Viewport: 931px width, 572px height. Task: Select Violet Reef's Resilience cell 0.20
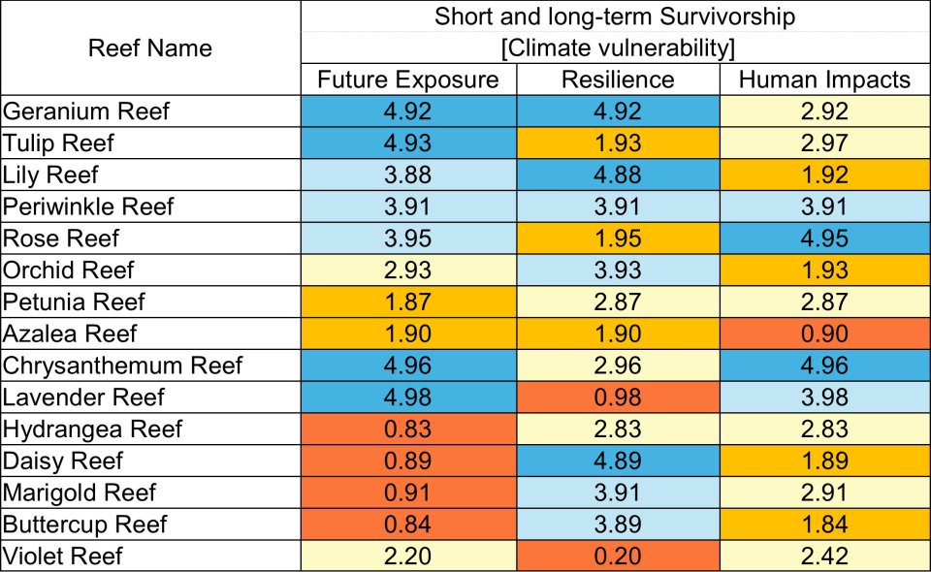(x=618, y=556)
